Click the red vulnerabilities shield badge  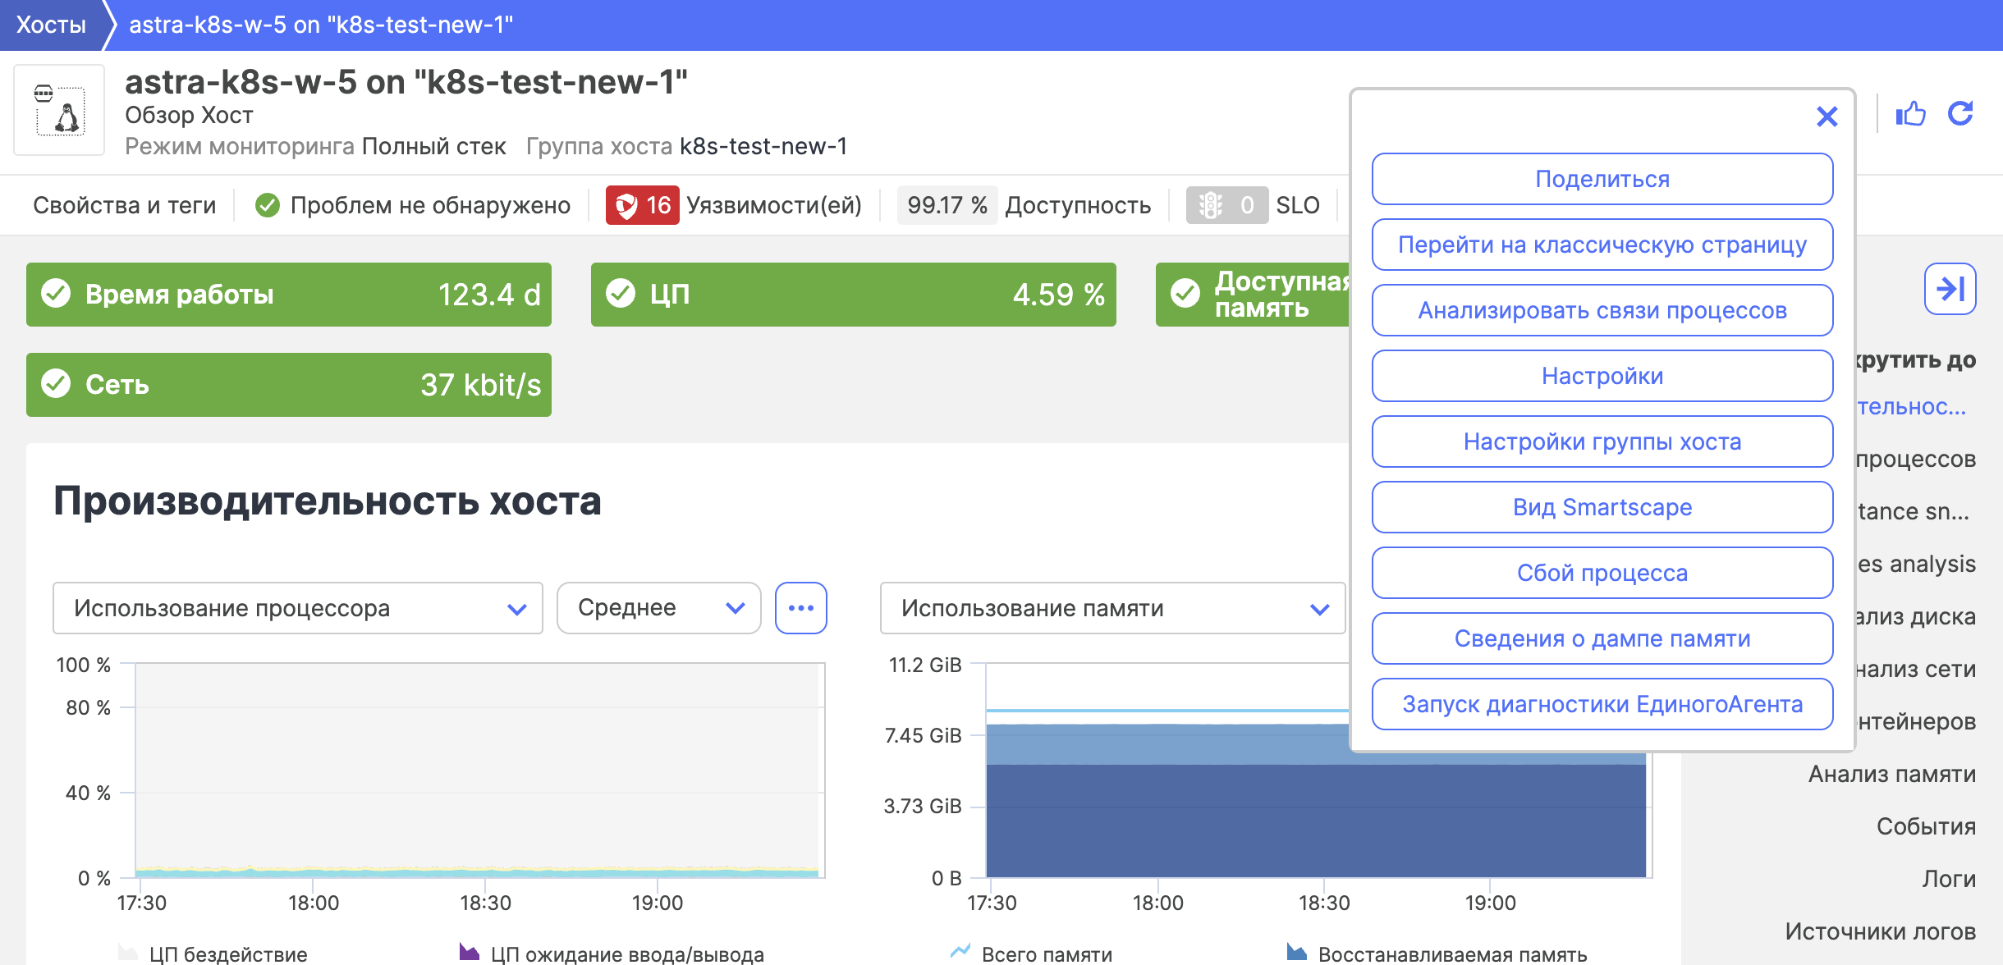[642, 205]
